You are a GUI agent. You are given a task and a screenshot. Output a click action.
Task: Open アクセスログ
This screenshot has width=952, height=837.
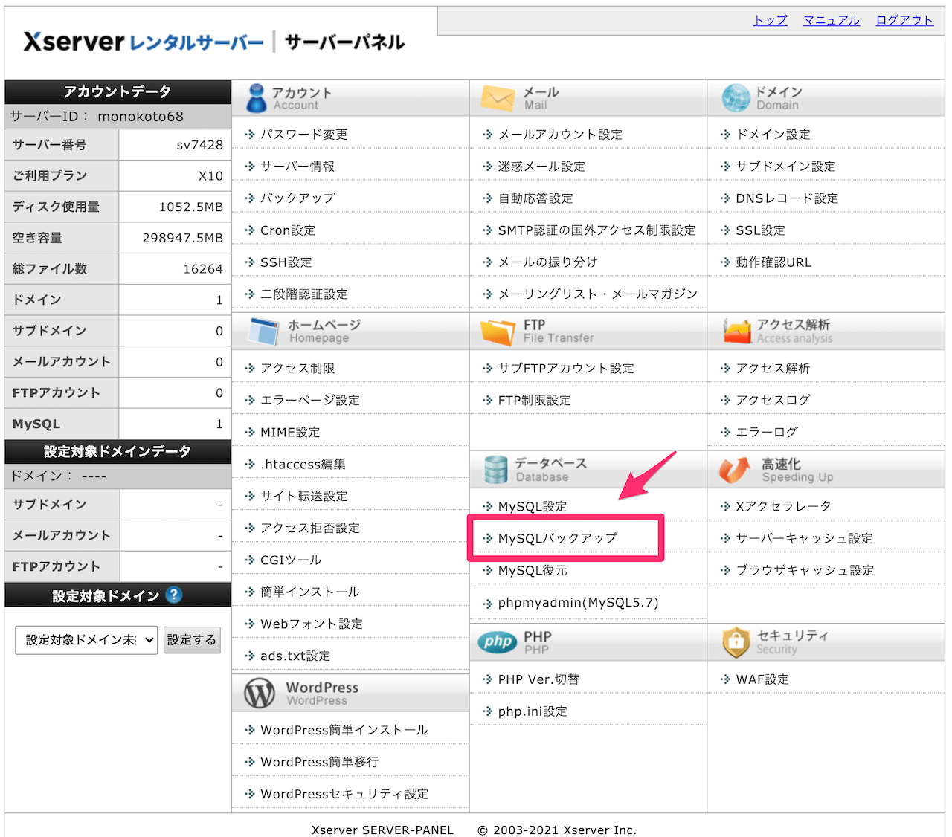773,401
